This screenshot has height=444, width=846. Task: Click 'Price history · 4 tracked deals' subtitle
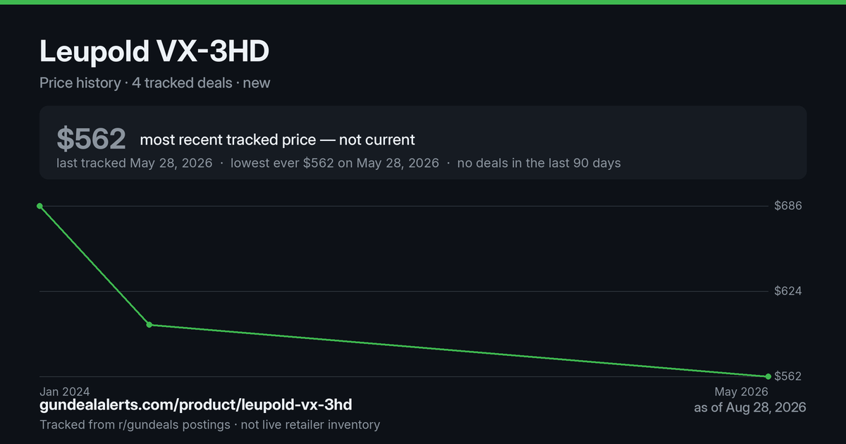pyautogui.click(x=136, y=82)
